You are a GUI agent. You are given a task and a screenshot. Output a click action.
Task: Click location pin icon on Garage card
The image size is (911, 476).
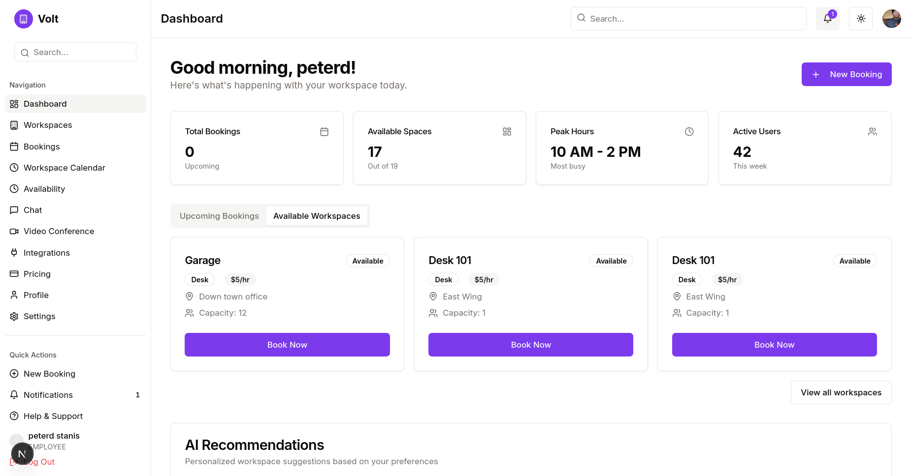(189, 297)
